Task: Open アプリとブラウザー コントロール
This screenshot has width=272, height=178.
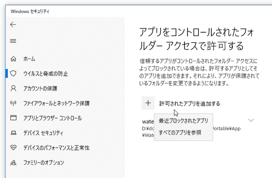Action: [52, 118]
